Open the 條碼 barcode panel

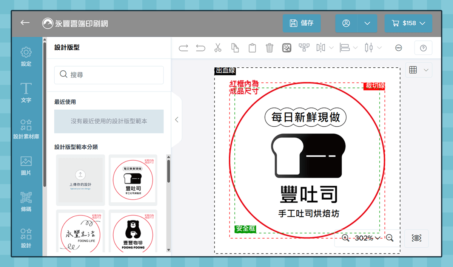(26, 201)
